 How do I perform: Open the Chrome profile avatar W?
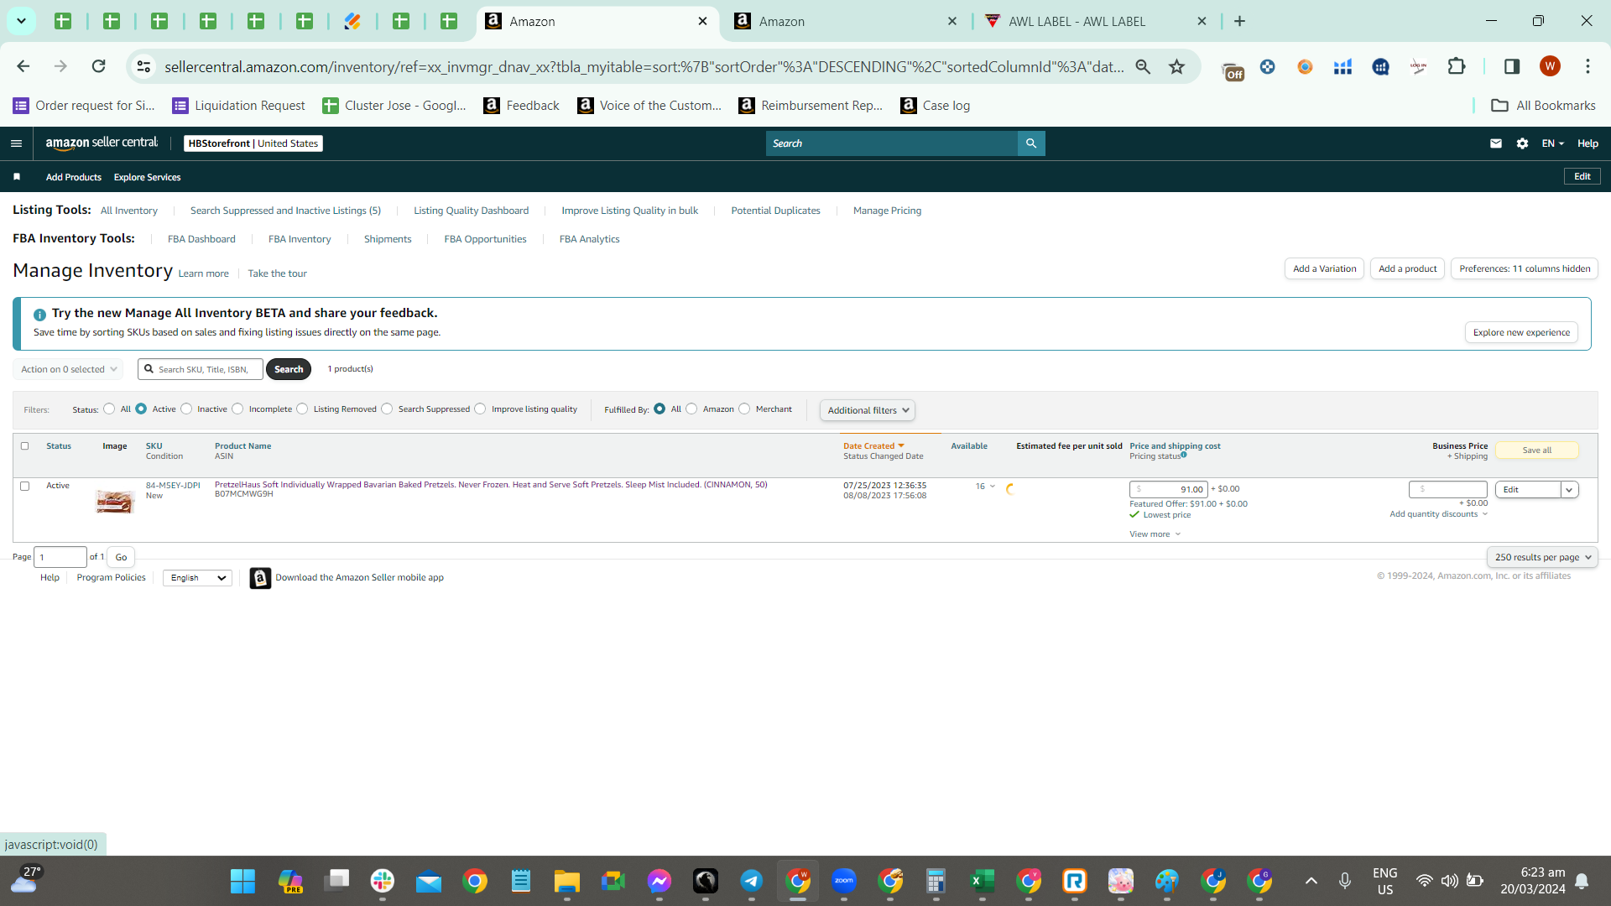pos(1550,66)
